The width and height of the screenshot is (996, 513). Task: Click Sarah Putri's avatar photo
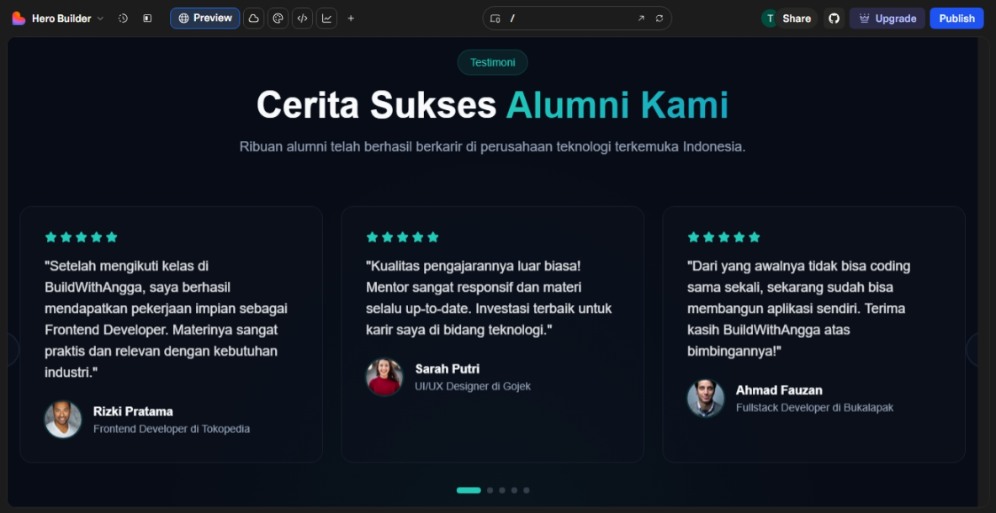click(x=384, y=378)
